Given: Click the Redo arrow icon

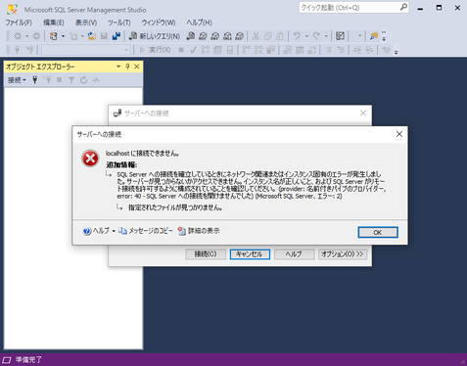Looking at the screenshot, I should click(316, 36).
